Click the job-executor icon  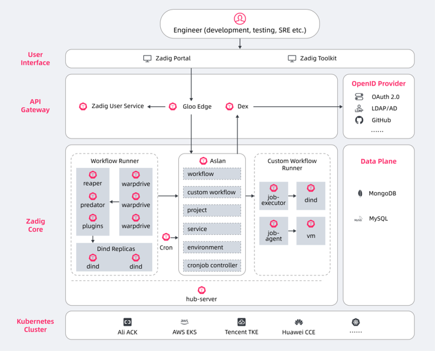273,188
